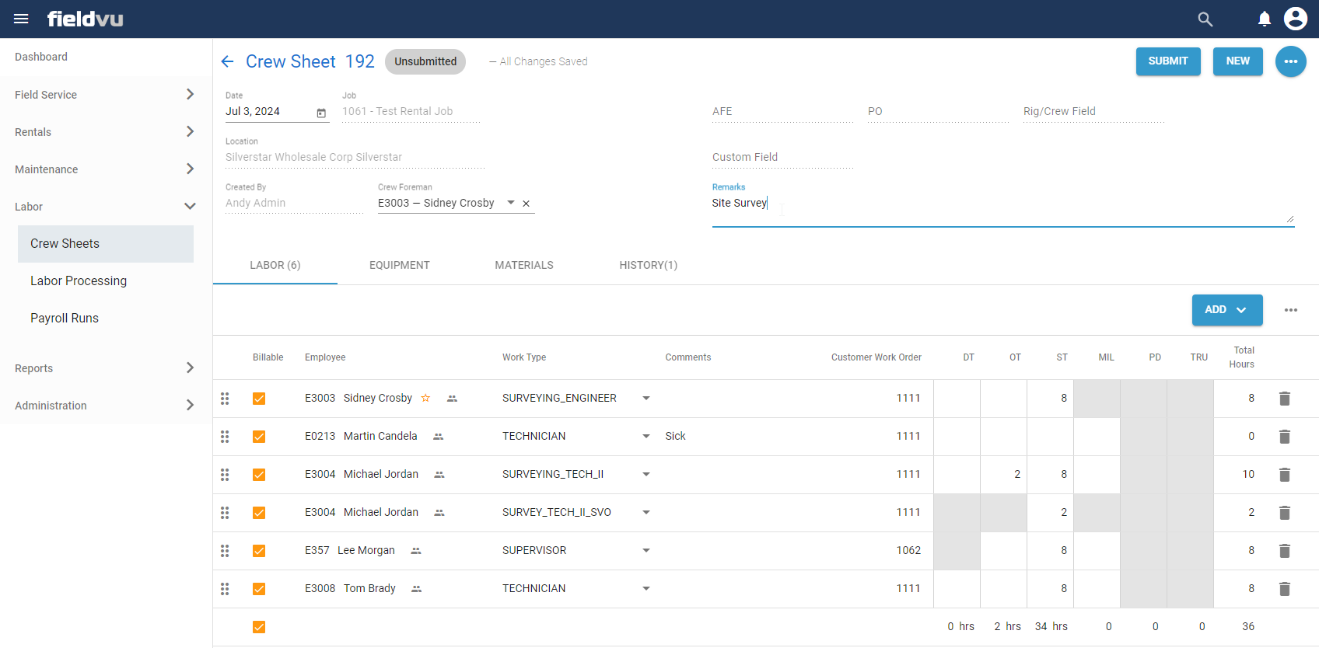Go back using the arrow beside Crew Sheet
Image resolution: width=1319 pixels, height=648 pixels.
(x=227, y=61)
